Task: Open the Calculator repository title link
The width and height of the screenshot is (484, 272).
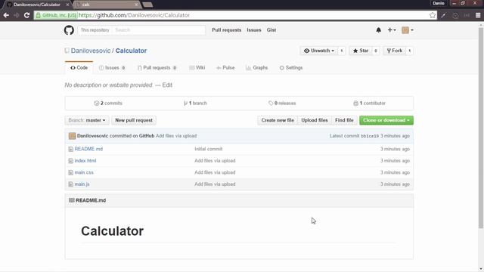Action: [131, 51]
